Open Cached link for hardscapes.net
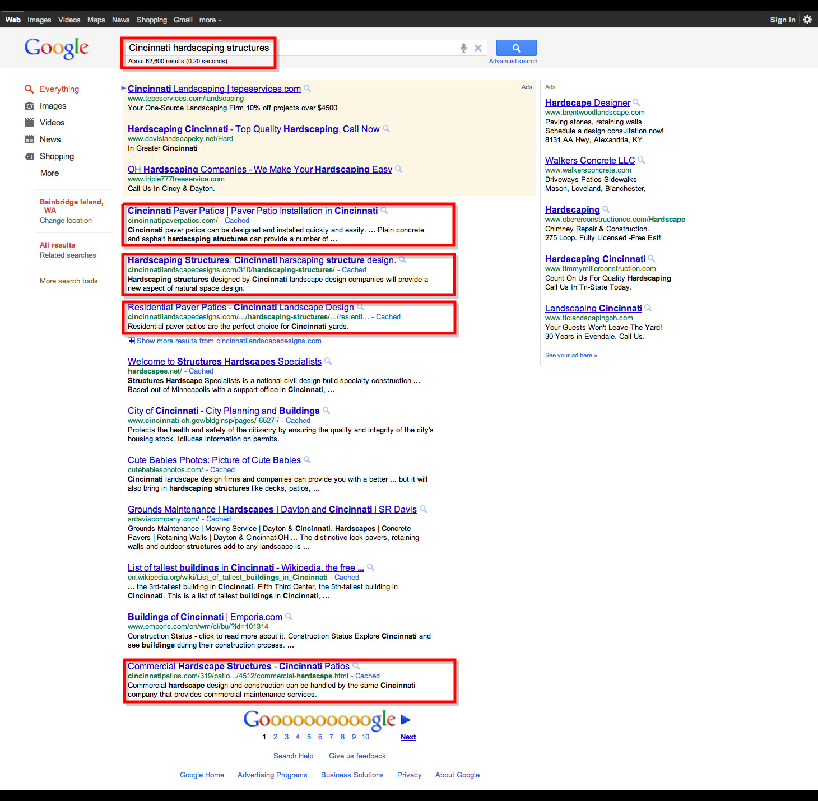Viewport: 818px width, 801px height. [x=201, y=371]
